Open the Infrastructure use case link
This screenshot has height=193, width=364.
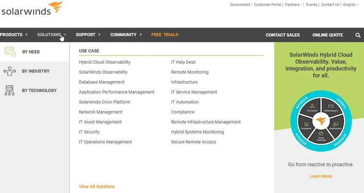(184, 82)
